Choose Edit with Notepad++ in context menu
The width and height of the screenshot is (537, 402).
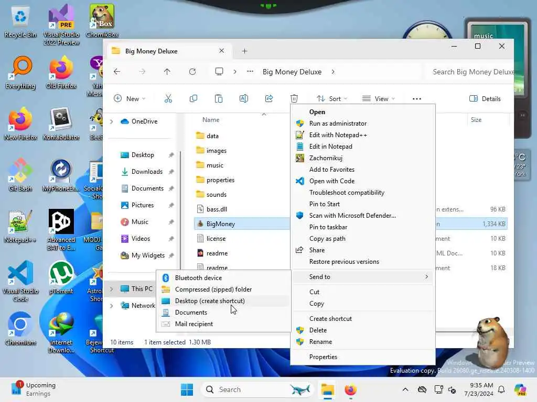(363, 135)
